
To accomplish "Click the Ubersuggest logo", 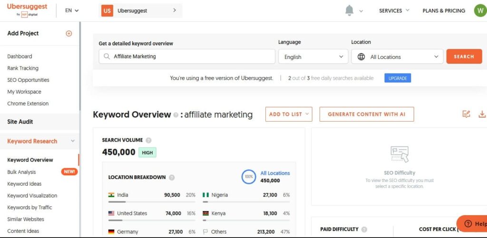I will coord(27,10).
